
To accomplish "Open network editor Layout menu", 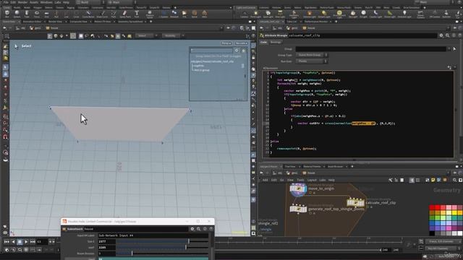I will coord(312,180).
